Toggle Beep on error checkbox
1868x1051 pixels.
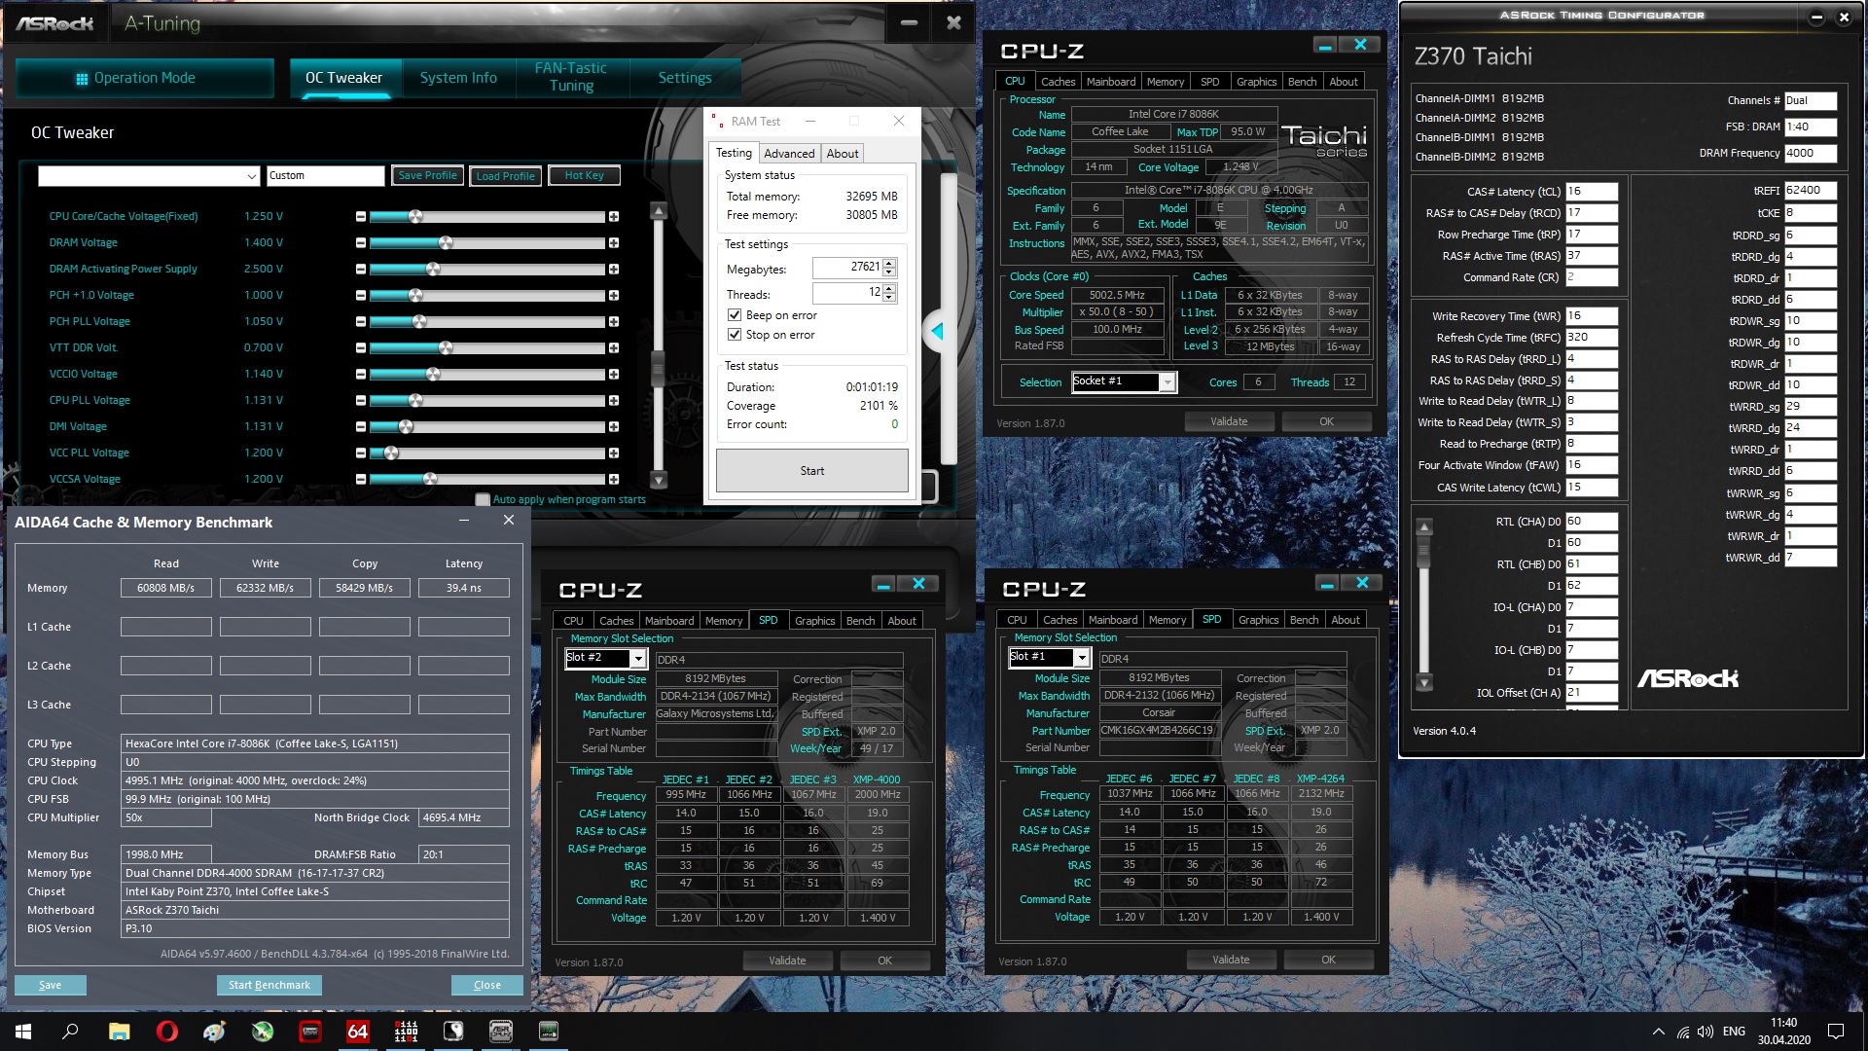pyautogui.click(x=735, y=315)
